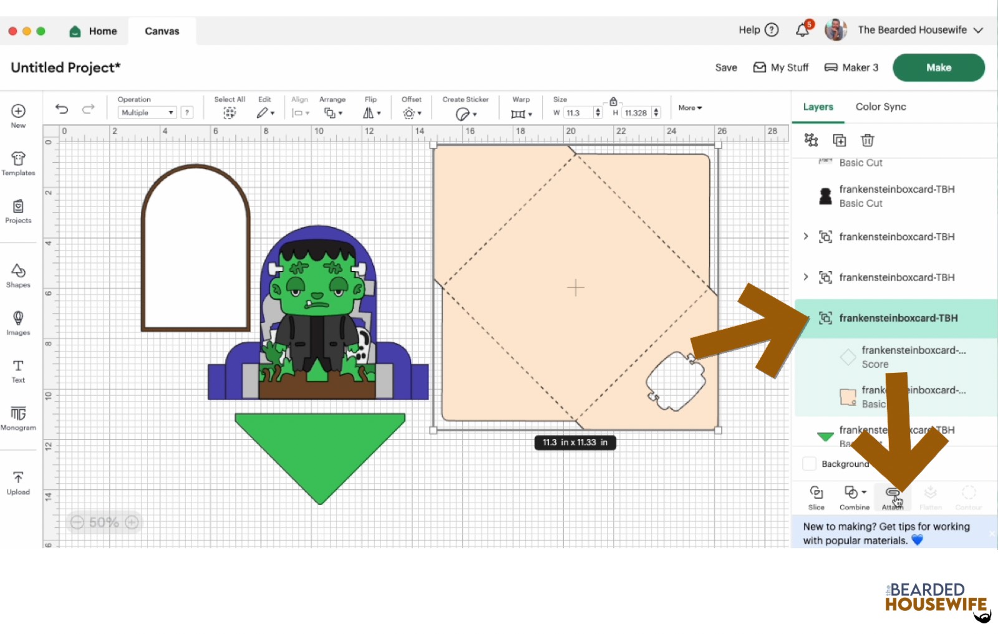
Task: Select the Background layer checkbox
Action: [809, 464]
